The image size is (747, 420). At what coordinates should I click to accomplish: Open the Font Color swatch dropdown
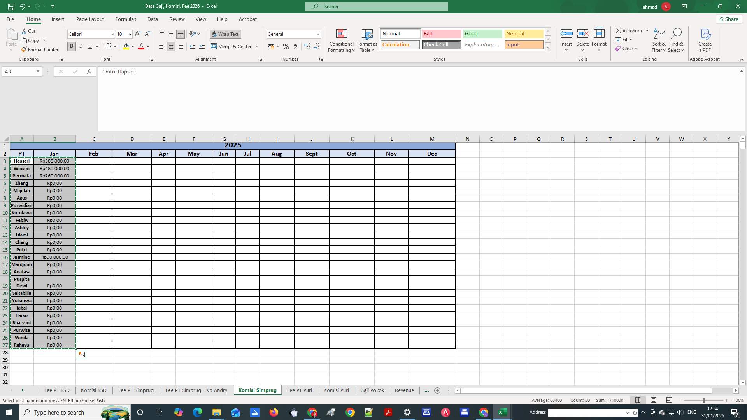pyautogui.click(x=147, y=46)
